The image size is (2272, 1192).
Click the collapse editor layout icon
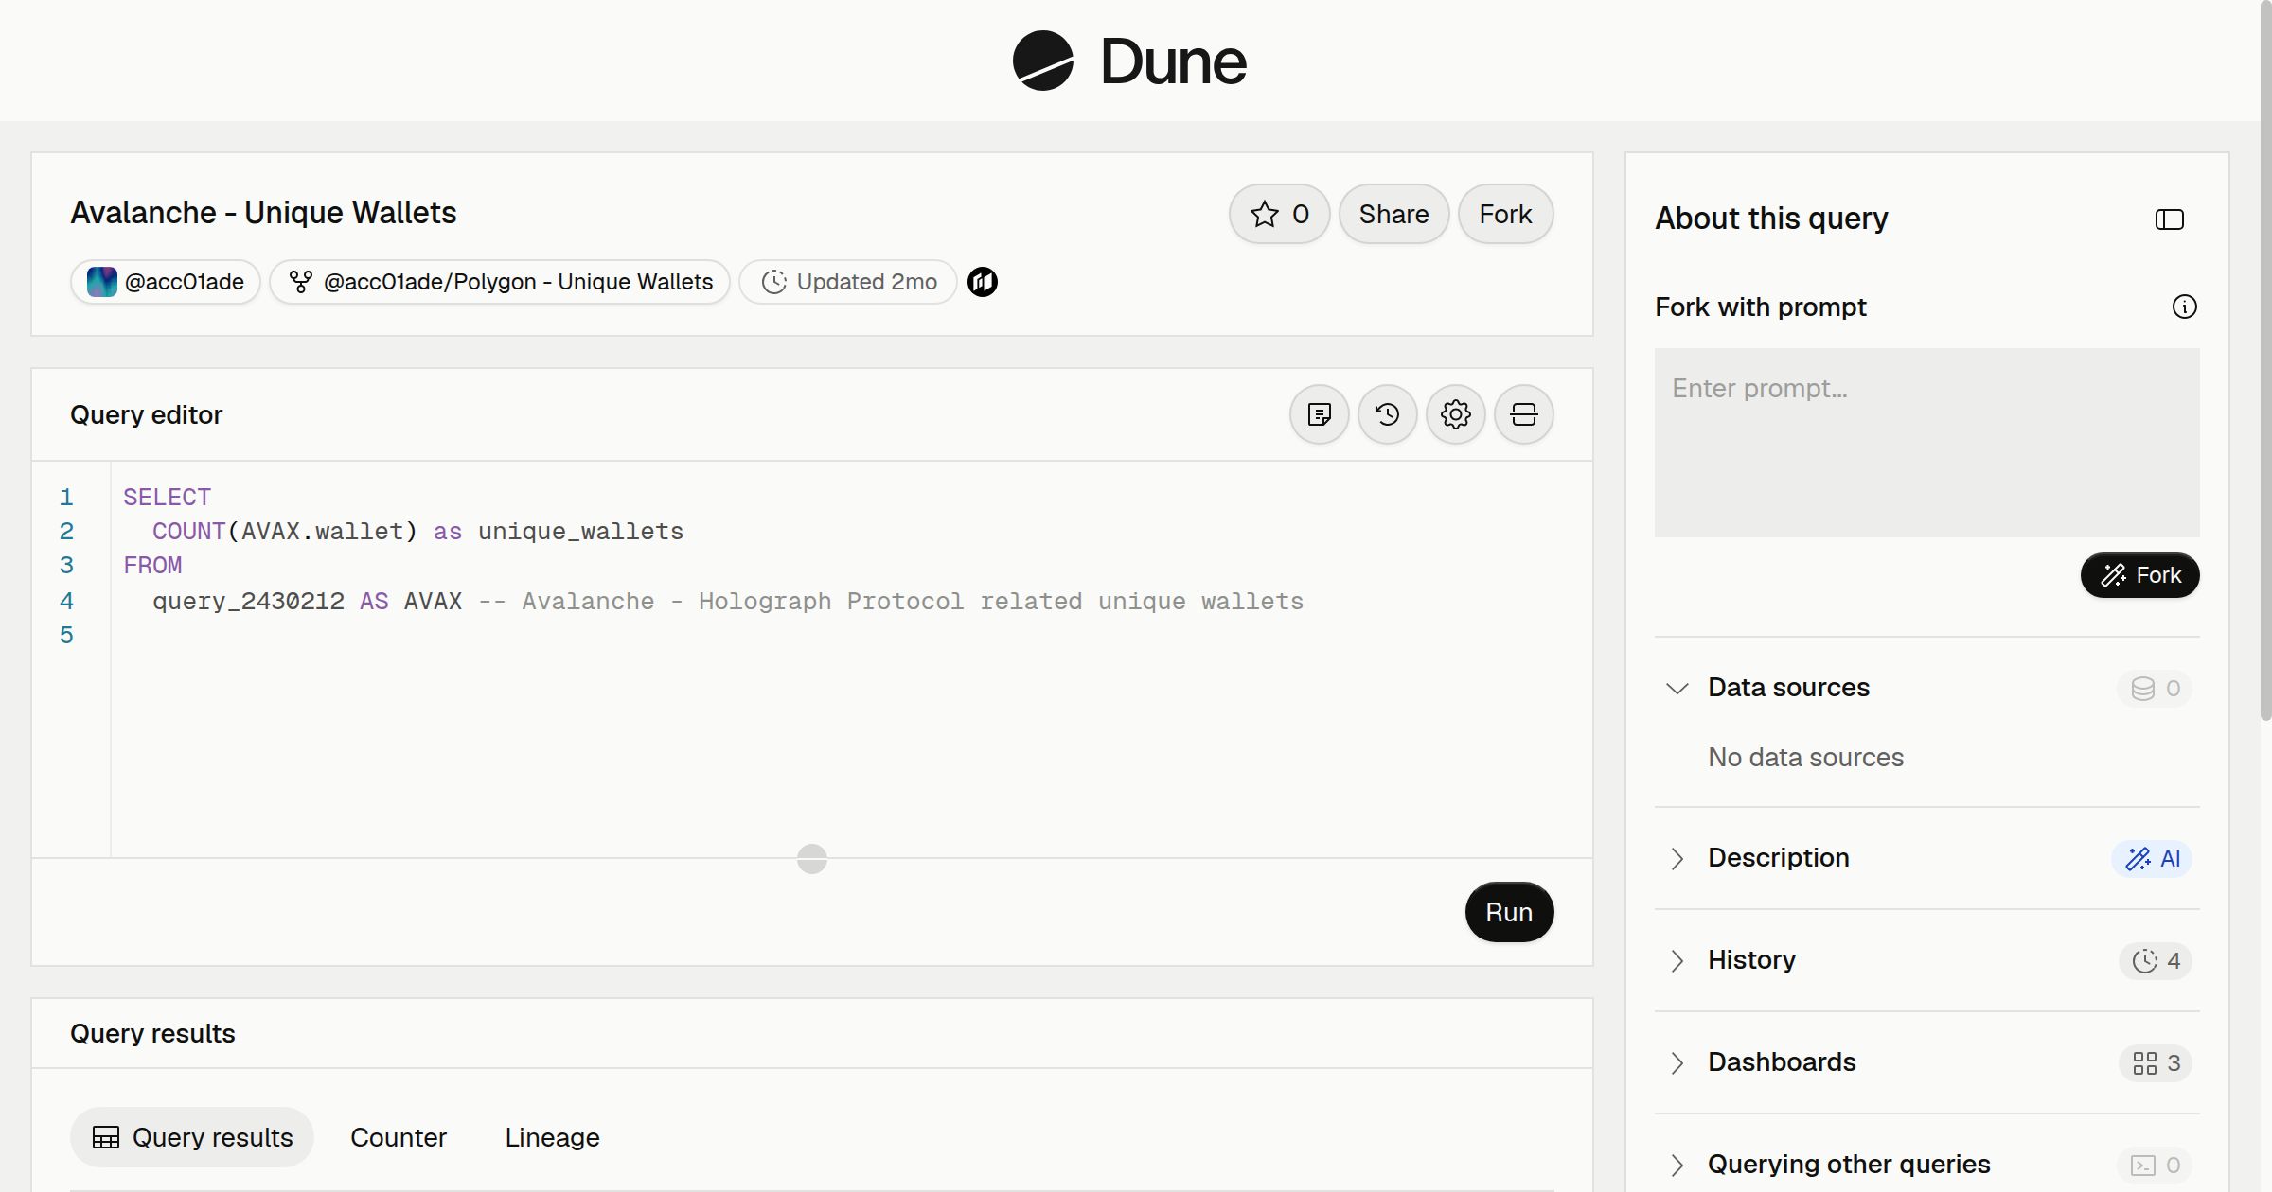click(1524, 414)
